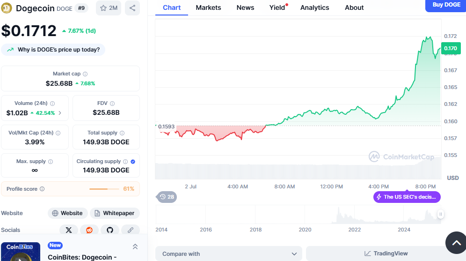Open Max. supply info icon
Screen dimensions: 466x261
click(51, 161)
